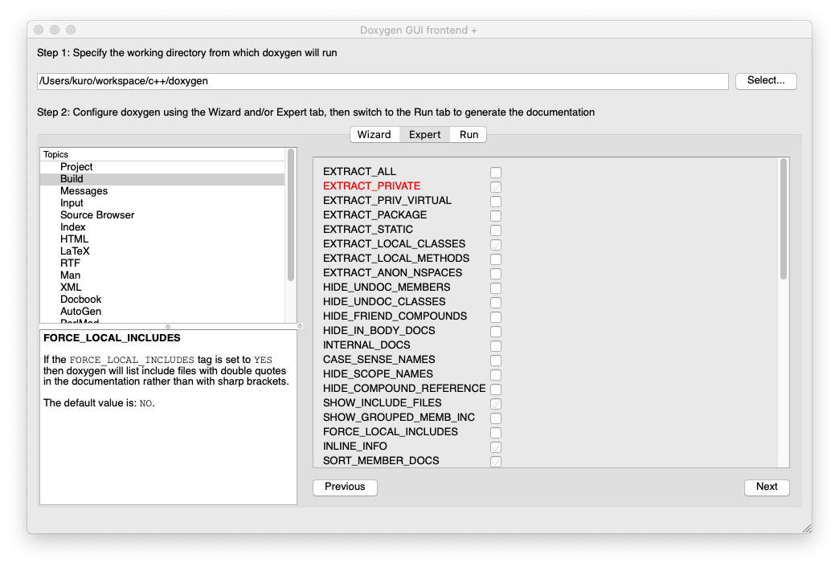This screenshot has width=839, height=567.
Task: Switch to the Wizard tab
Action: [374, 135]
